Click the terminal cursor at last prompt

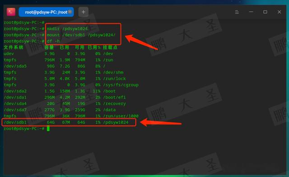pos(48,129)
